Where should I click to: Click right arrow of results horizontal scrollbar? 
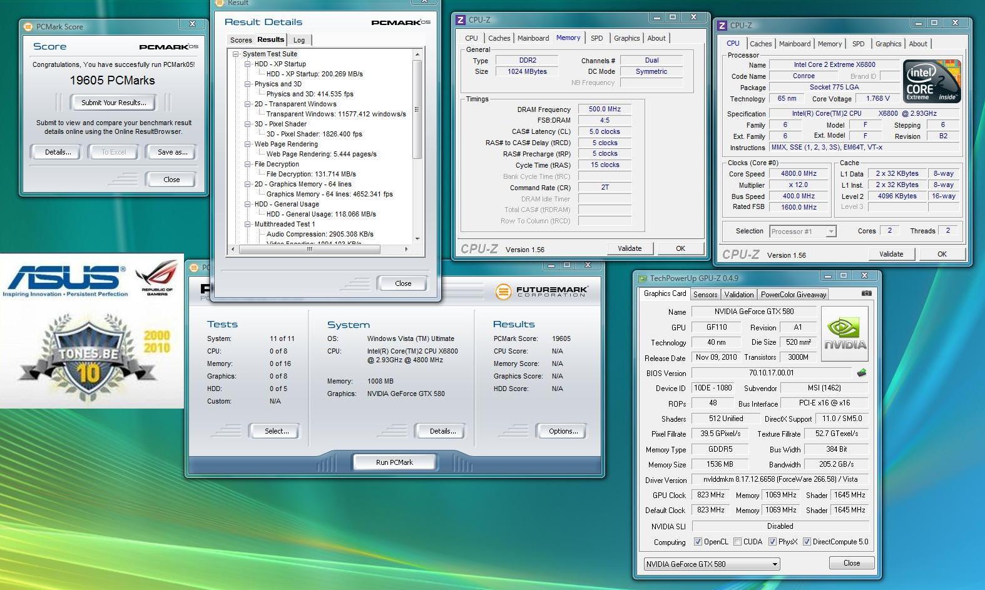click(406, 249)
